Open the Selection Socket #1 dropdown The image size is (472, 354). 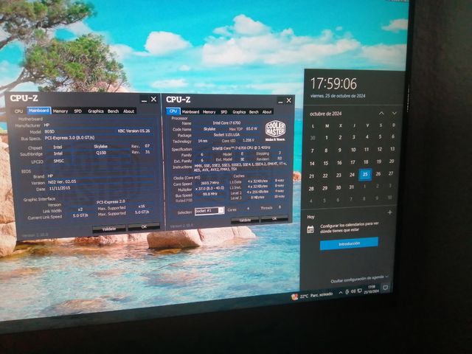[x=209, y=211]
